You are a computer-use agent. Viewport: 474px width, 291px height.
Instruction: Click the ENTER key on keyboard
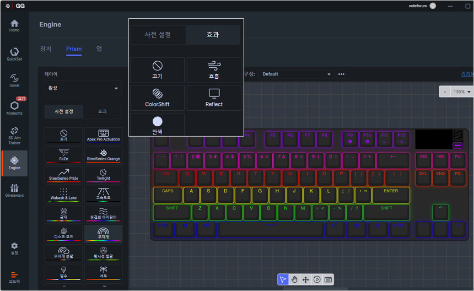coord(391,195)
